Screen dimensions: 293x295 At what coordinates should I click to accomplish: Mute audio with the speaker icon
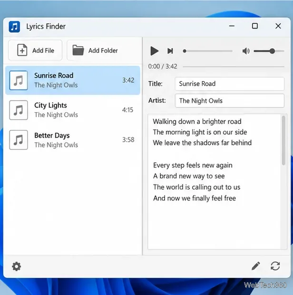click(246, 51)
